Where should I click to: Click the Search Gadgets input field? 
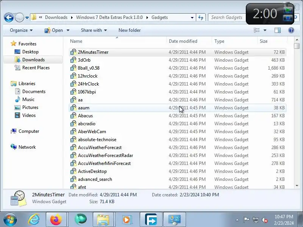click(226, 17)
